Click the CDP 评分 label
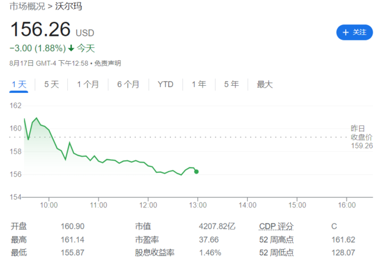Screen dimensions: 381x267 point(278,226)
